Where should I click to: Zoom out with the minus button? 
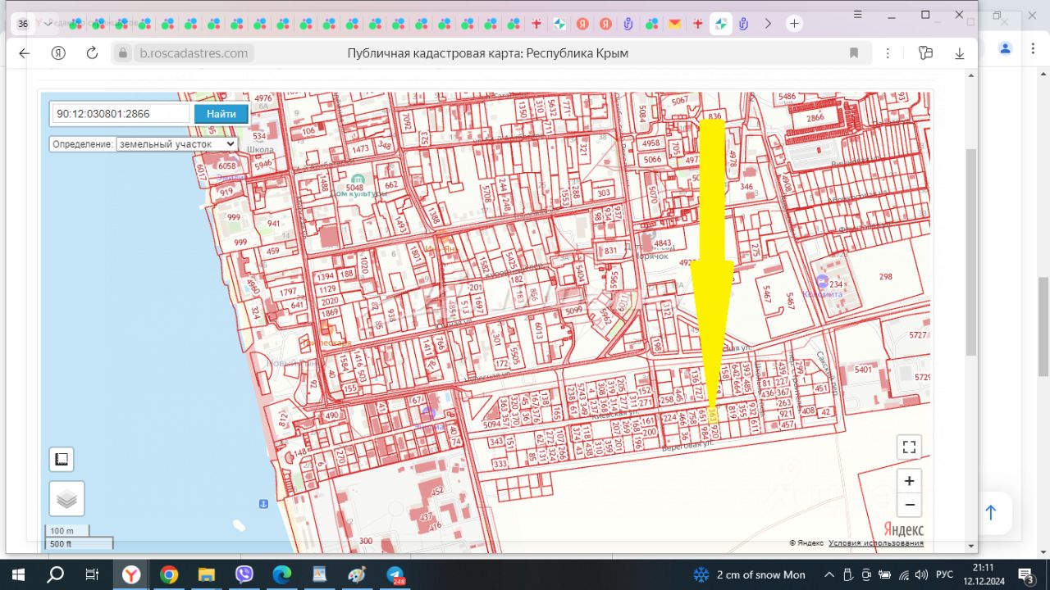[908, 504]
